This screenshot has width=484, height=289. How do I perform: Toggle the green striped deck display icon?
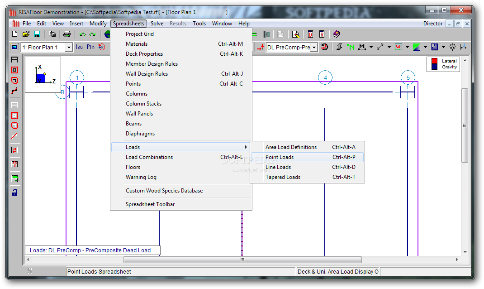(x=417, y=47)
